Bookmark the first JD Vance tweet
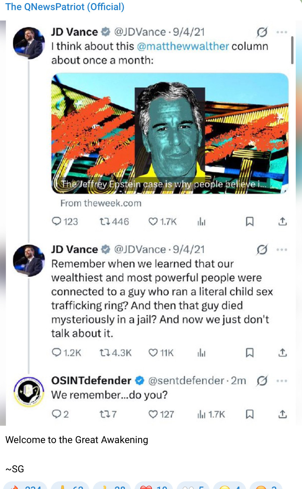302x489 pixels. click(250, 221)
